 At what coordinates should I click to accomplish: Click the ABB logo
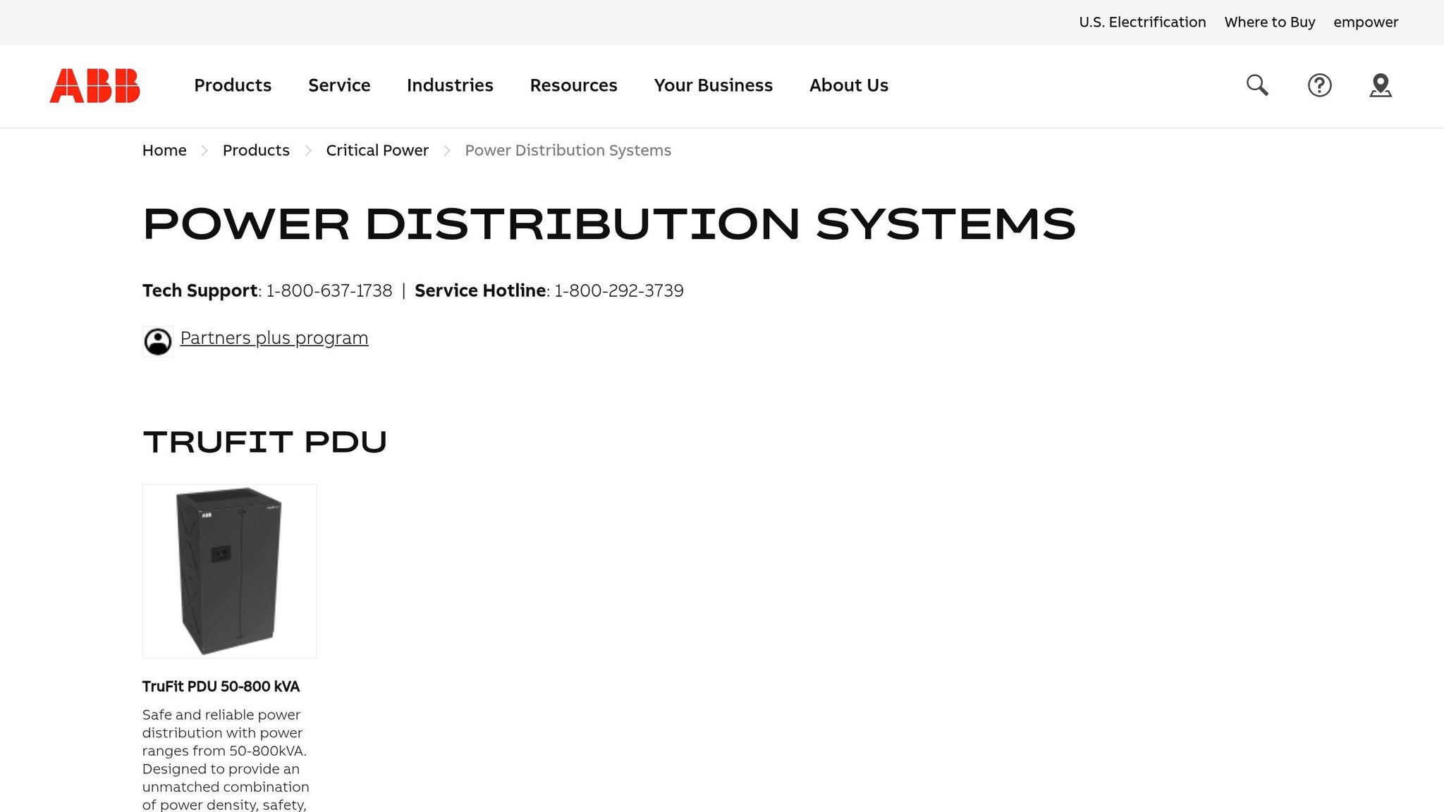94,85
